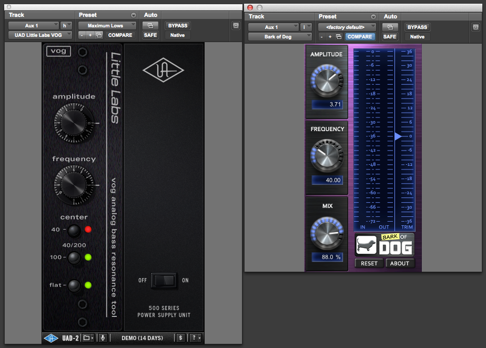Open Preset menu arrow in Bark of Dog
This screenshot has width=486, height=348.
[x=373, y=17]
